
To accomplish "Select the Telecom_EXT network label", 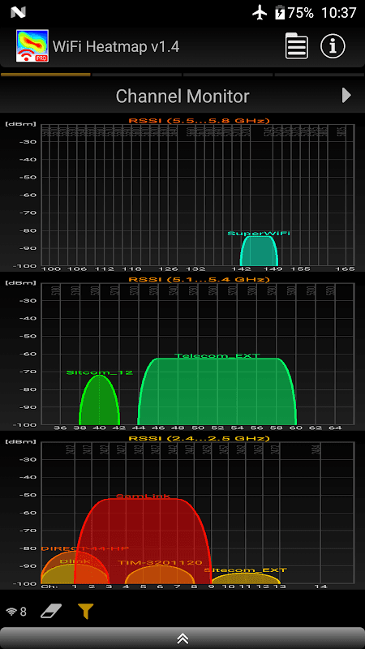I will click(217, 355).
